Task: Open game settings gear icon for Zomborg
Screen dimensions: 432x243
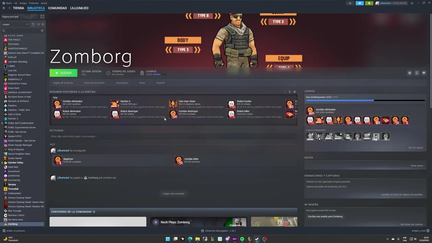Action: [x=410, y=73]
